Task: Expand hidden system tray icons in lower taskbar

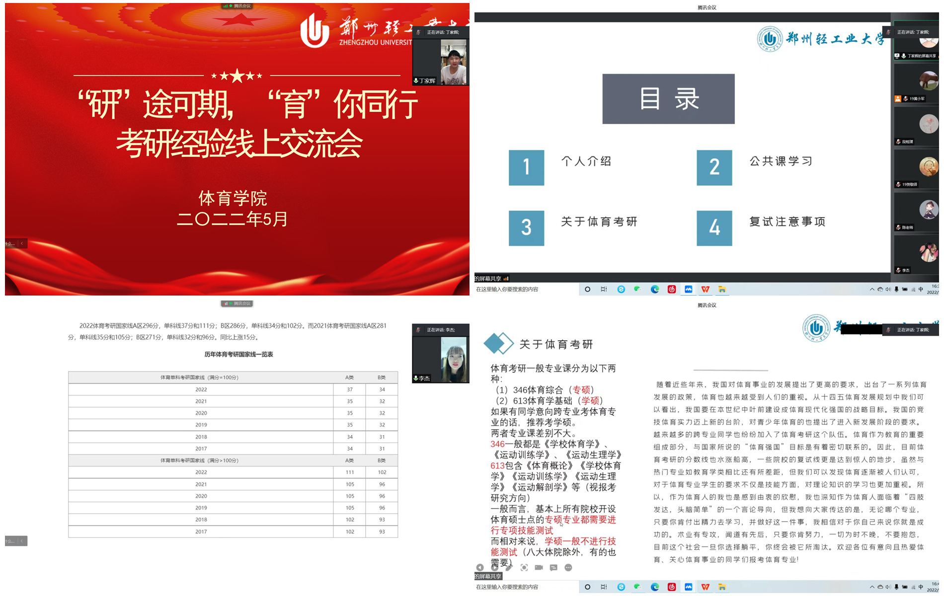Action: pyautogui.click(x=871, y=587)
